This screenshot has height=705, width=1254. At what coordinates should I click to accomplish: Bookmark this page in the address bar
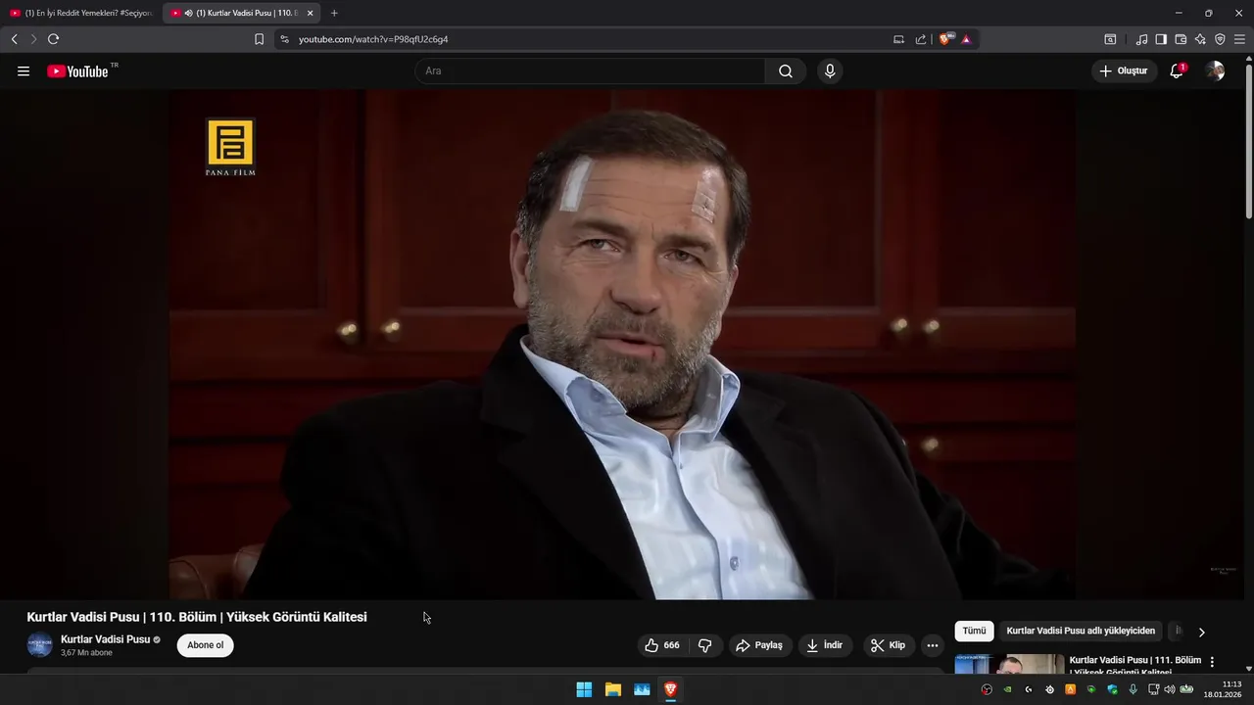pos(259,39)
